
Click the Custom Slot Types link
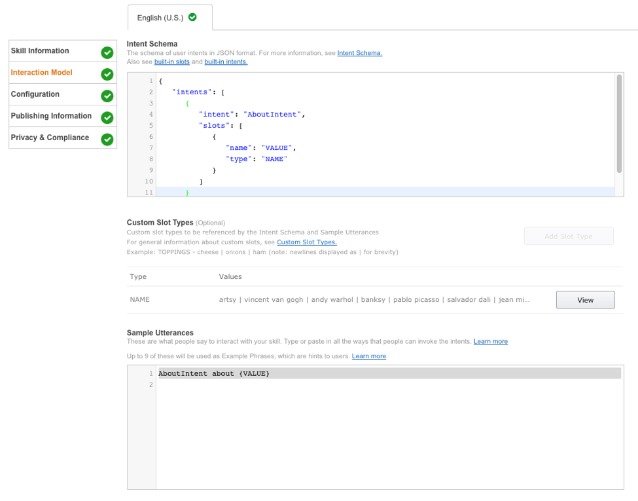pos(307,242)
